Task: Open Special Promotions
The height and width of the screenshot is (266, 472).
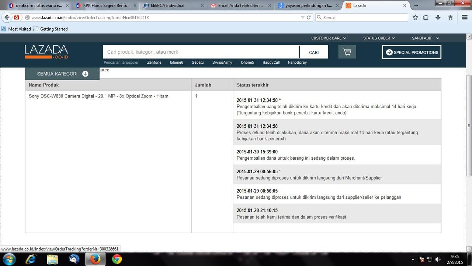Action: click(x=412, y=52)
